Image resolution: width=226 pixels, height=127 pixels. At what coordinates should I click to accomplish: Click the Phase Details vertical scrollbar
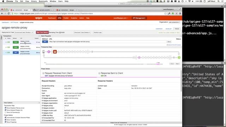click(x=181, y=81)
